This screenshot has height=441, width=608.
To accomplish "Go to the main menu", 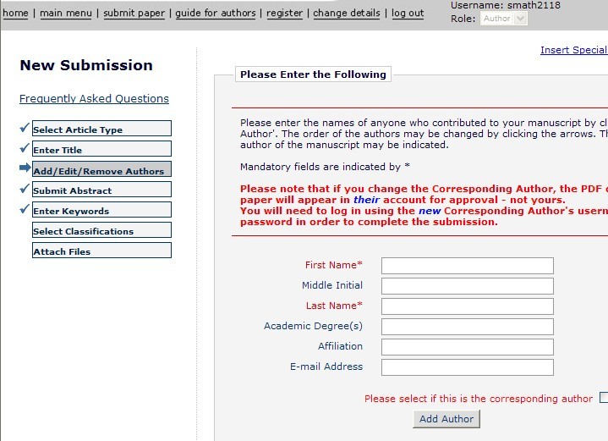I will [68, 14].
